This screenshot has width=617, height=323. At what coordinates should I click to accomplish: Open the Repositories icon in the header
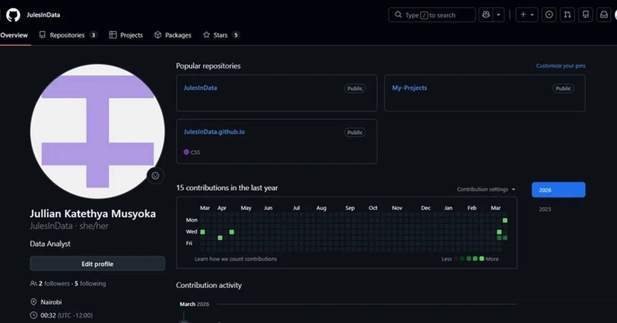pyautogui.click(x=585, y=15)
